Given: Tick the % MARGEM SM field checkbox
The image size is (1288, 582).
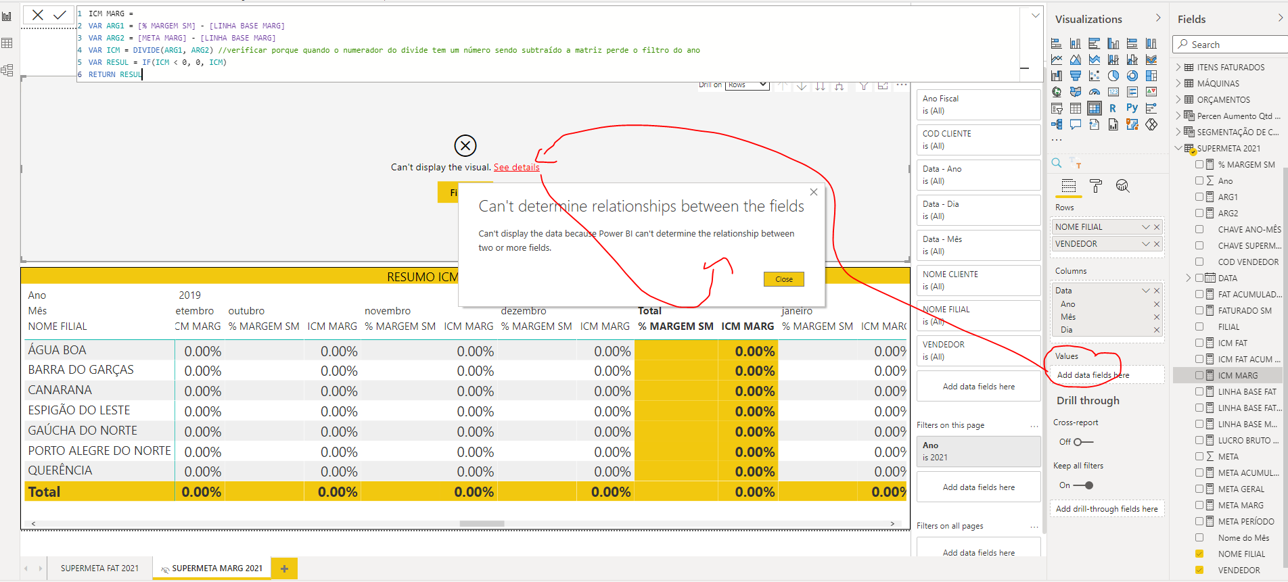Looking at the screenshot, I should pyautogui.click(x=1199, y=164).
